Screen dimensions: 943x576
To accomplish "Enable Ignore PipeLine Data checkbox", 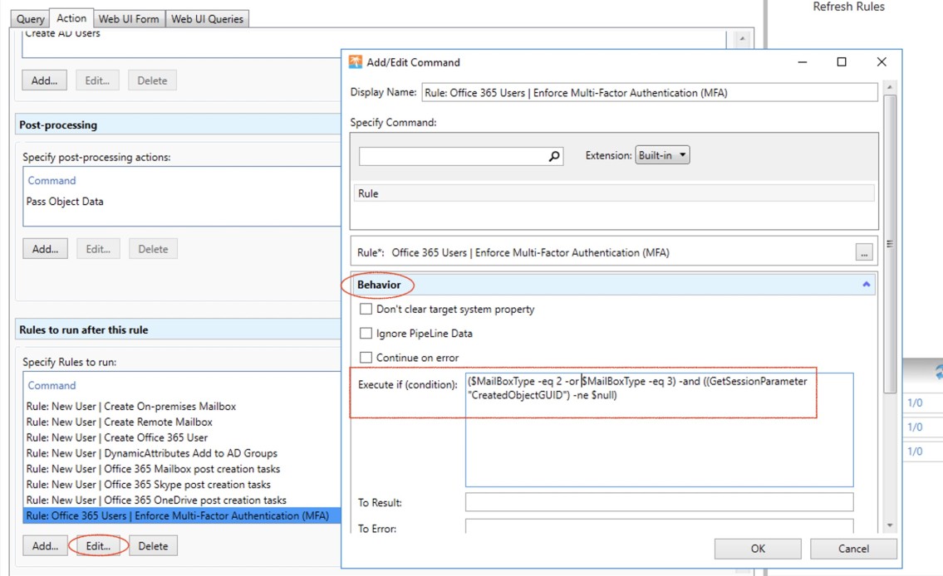I will pyautogui.click(x=366, y=334).
